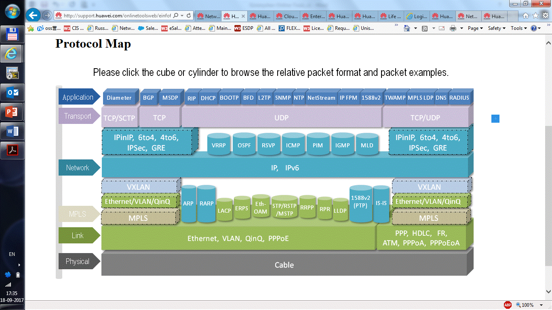Switch to the Life... browser tab

pos(391,16)
